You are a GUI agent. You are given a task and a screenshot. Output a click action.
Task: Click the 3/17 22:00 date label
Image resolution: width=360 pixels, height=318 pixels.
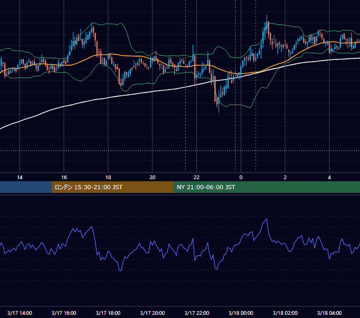(197, 313)
